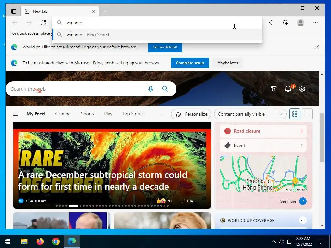Open the volume speaker tray icon

pos(282,242)
